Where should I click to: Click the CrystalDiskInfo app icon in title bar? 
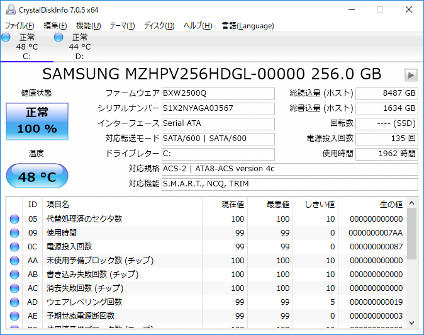click(11, 9)
